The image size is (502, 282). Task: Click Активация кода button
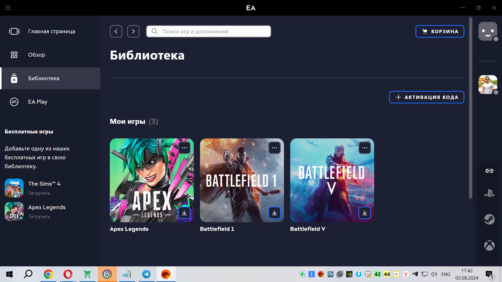coord(427,97)
